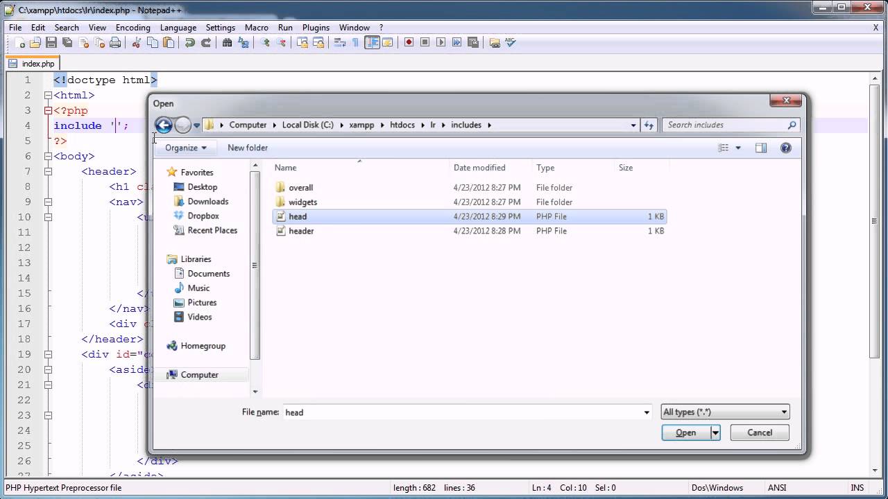Show the preview pane in Open dialog
The height and width of the screenshot is (499, 888).
click(761, 148)
